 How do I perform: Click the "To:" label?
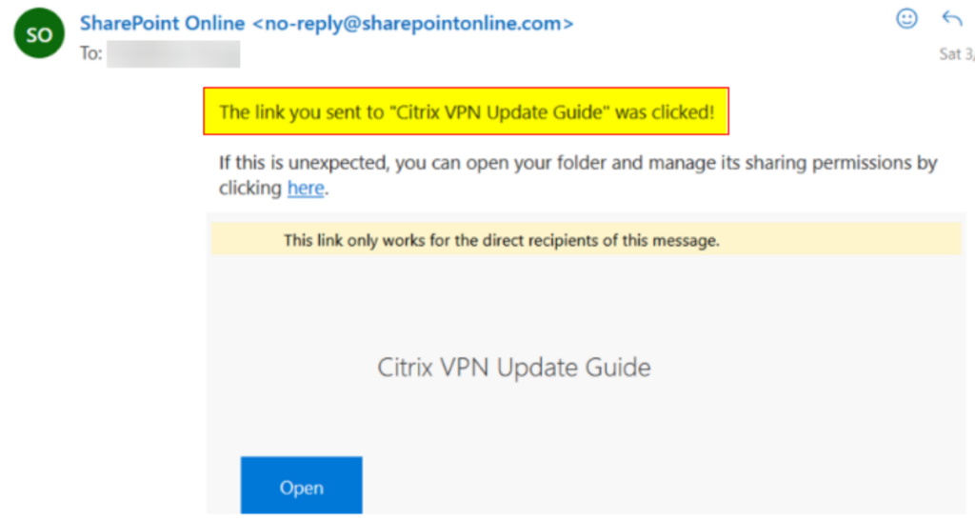click(90, 53)
